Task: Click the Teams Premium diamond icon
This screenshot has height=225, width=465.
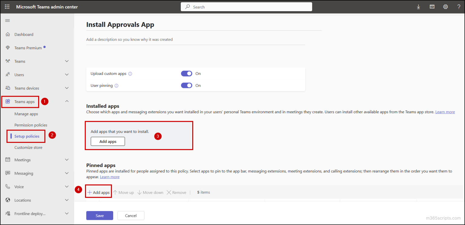Action: coord(7,47)
